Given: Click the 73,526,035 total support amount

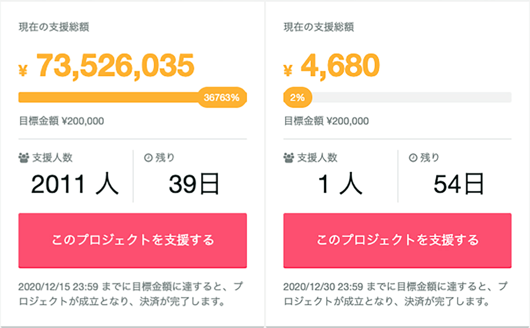Looking at the screenshot, I should (115, 66).
